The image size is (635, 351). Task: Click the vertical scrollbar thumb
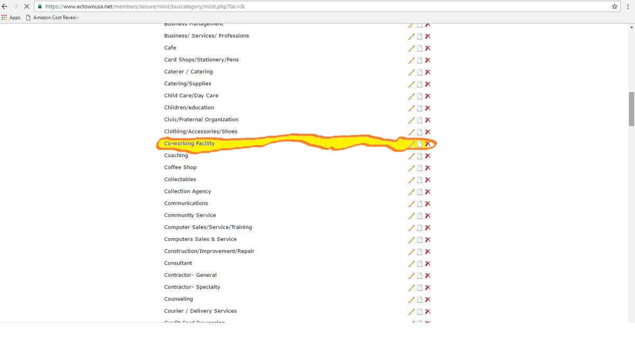click(x=631, y=109)
